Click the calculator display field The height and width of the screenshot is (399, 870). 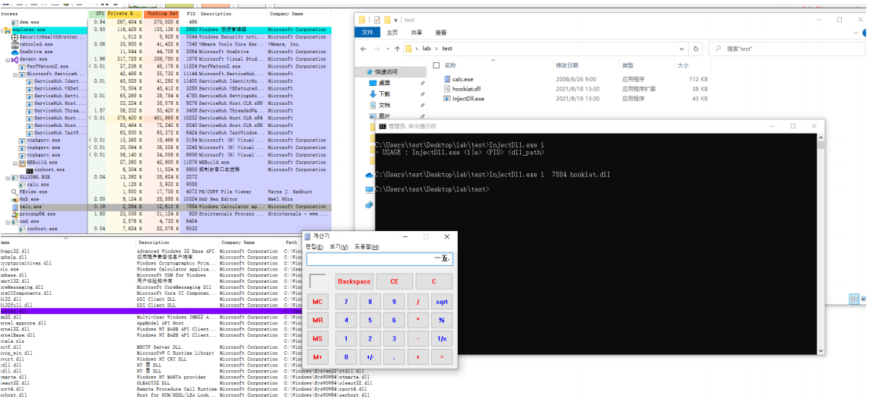click(379, 259)
